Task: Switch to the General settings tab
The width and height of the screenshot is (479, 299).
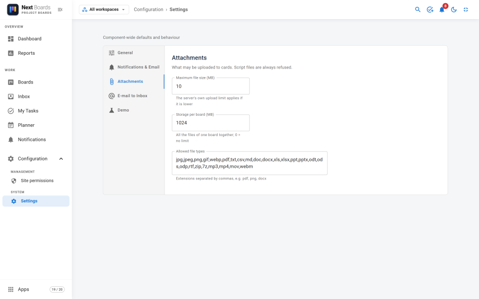Action: click(134, 53)
